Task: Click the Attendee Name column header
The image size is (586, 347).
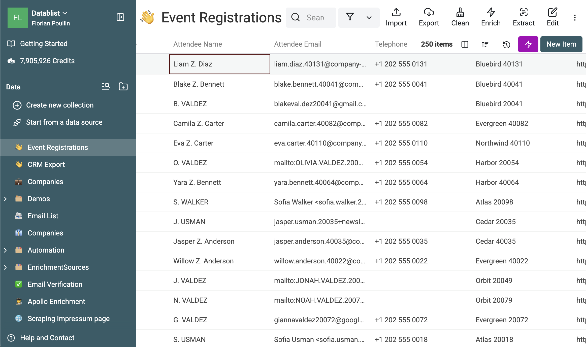Action: (x=198, y=44)
